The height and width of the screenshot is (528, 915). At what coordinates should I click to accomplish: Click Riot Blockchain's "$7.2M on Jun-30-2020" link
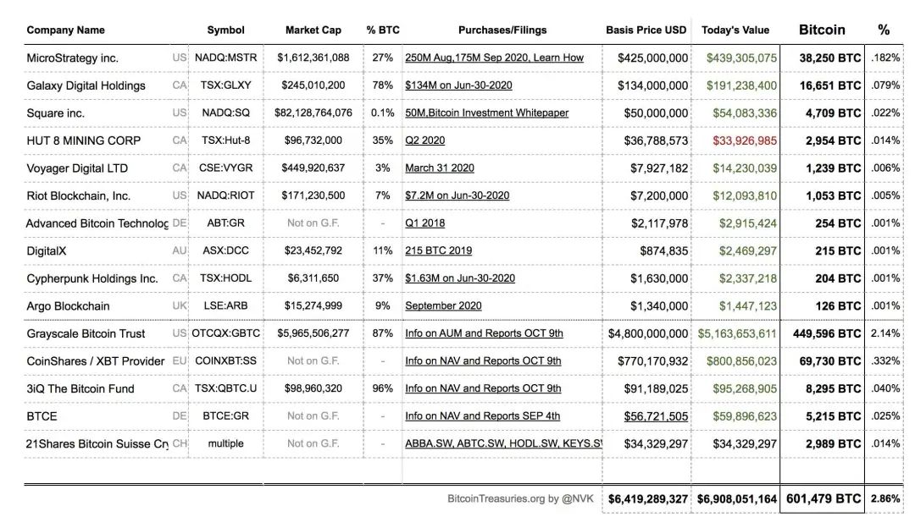click(457, 195)
